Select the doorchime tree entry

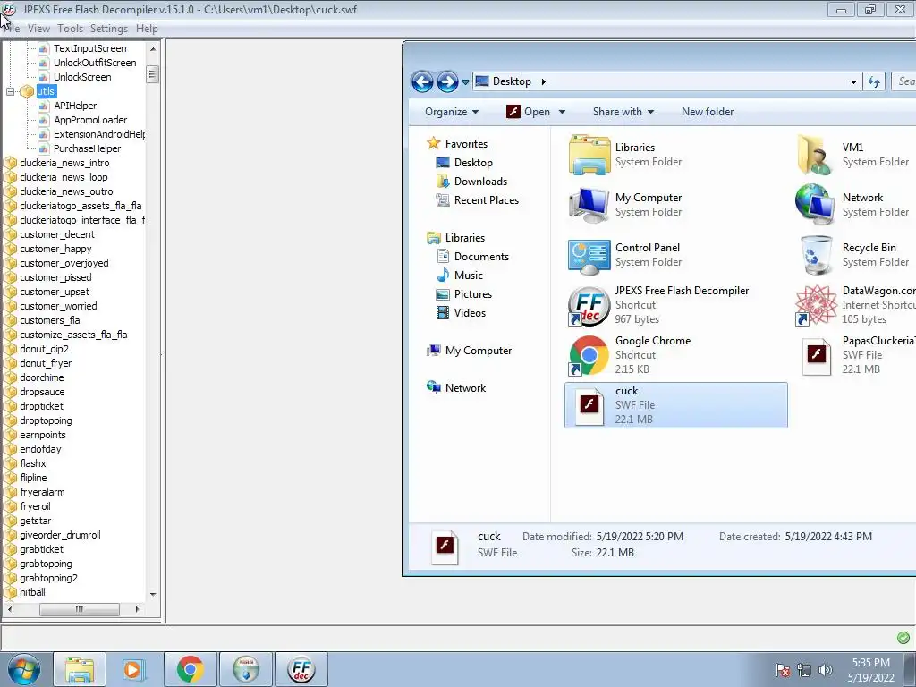pos(41,377)
